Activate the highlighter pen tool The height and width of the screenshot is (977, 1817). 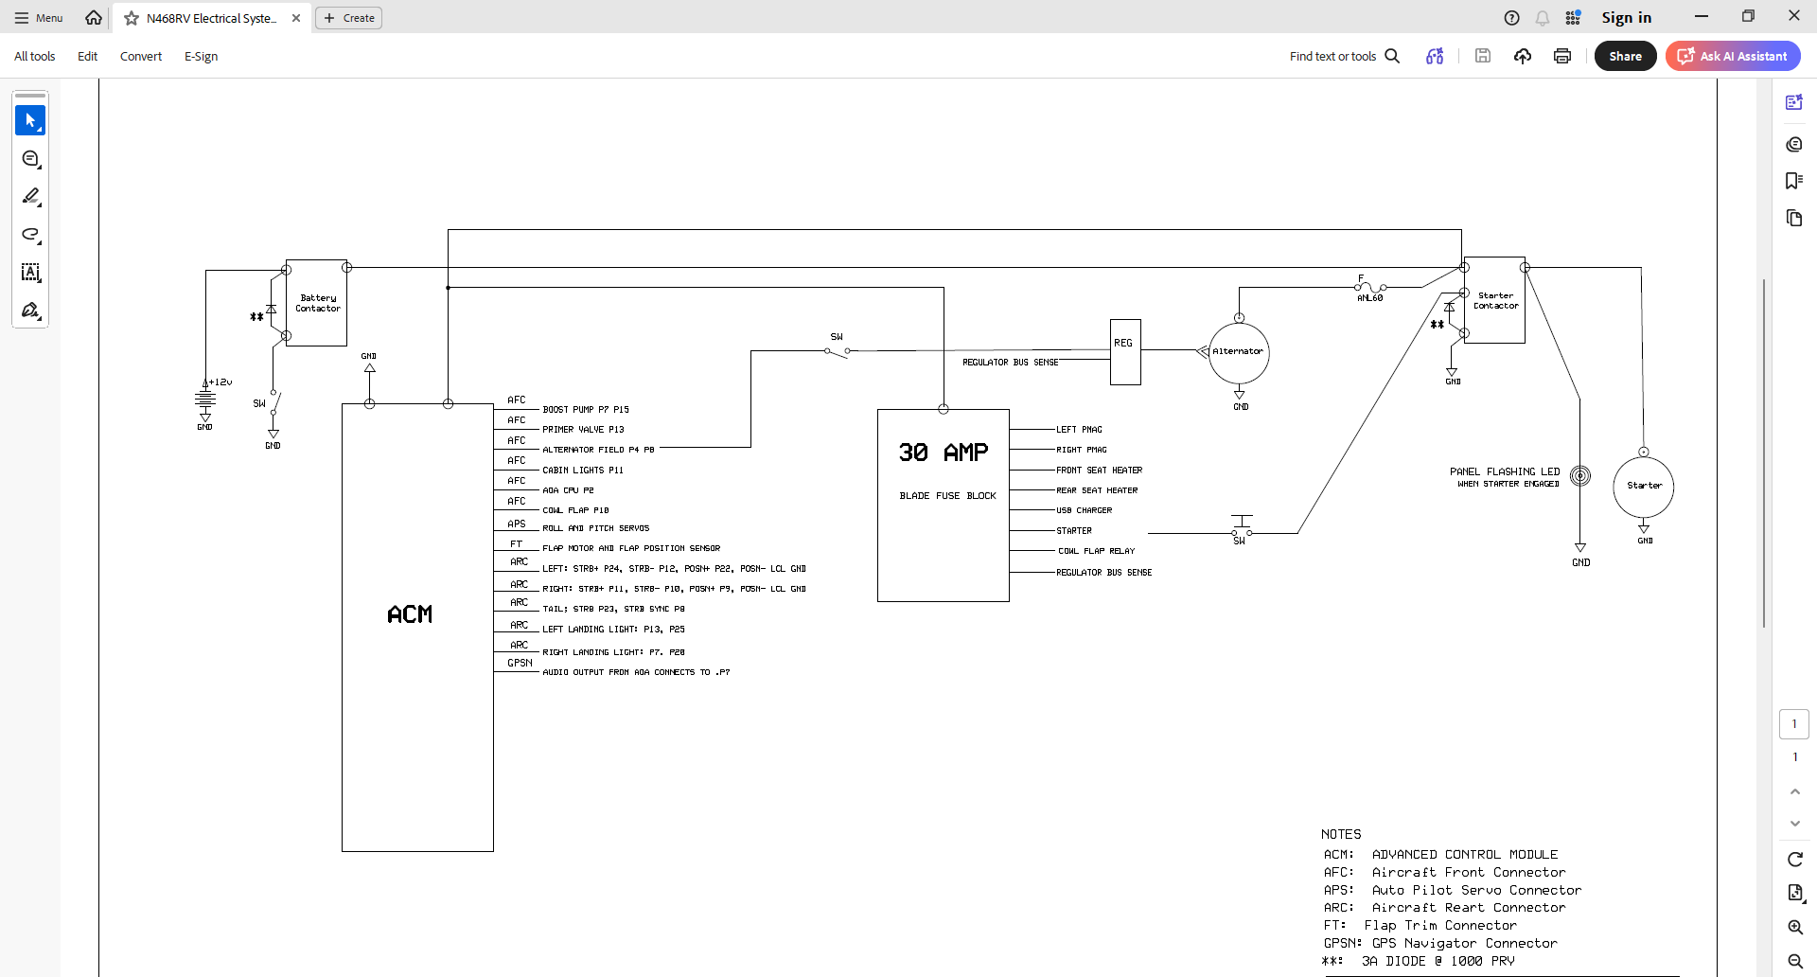30,197
